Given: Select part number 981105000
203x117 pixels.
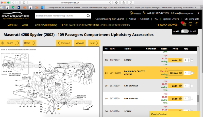Looking at the screenshot, I should point(115,73).
